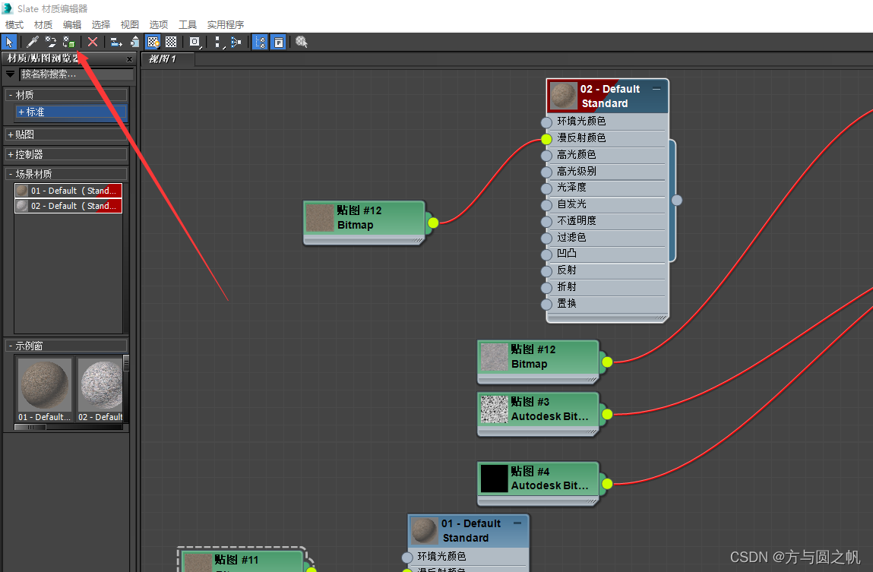Collapse the 02 - Default node with minus button
The height and width of the screenshot is (572, 873).
click(x=656, y=89)
